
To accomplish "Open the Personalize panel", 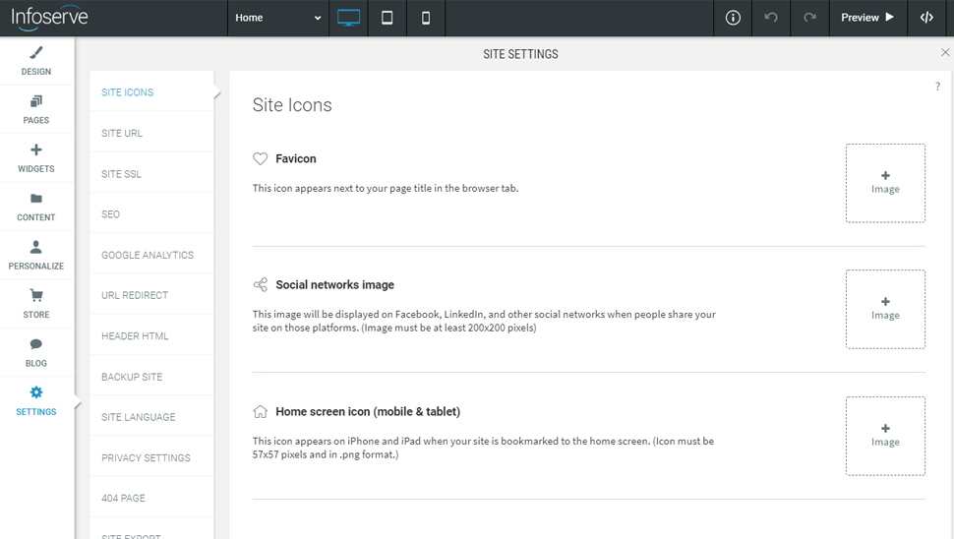I will point(36,256).
